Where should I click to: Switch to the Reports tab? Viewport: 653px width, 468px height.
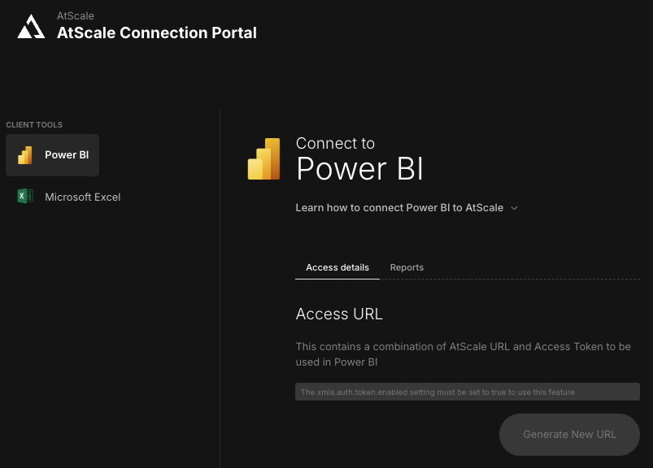[x=407, y=267]
